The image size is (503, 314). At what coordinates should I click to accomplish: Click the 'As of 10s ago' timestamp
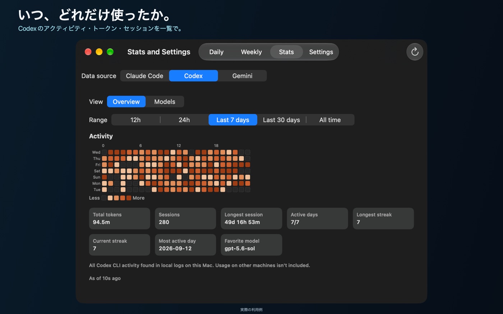[105, 278]
